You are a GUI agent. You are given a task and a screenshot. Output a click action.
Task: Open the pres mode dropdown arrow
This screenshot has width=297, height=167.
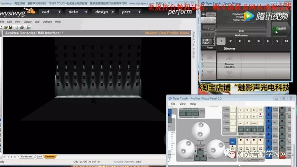pyautogui.click(x=140, y=12)
